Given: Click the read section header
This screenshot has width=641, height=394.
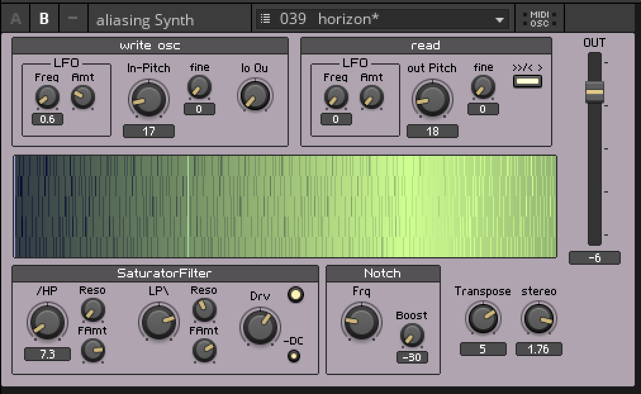Looking at the screenshot, I should tap(426, 46).
